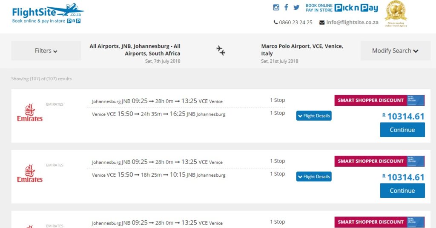Screen dimensions: 436x228
Task: Continue with the 18h 25m return flight
Action: [402, 191]
